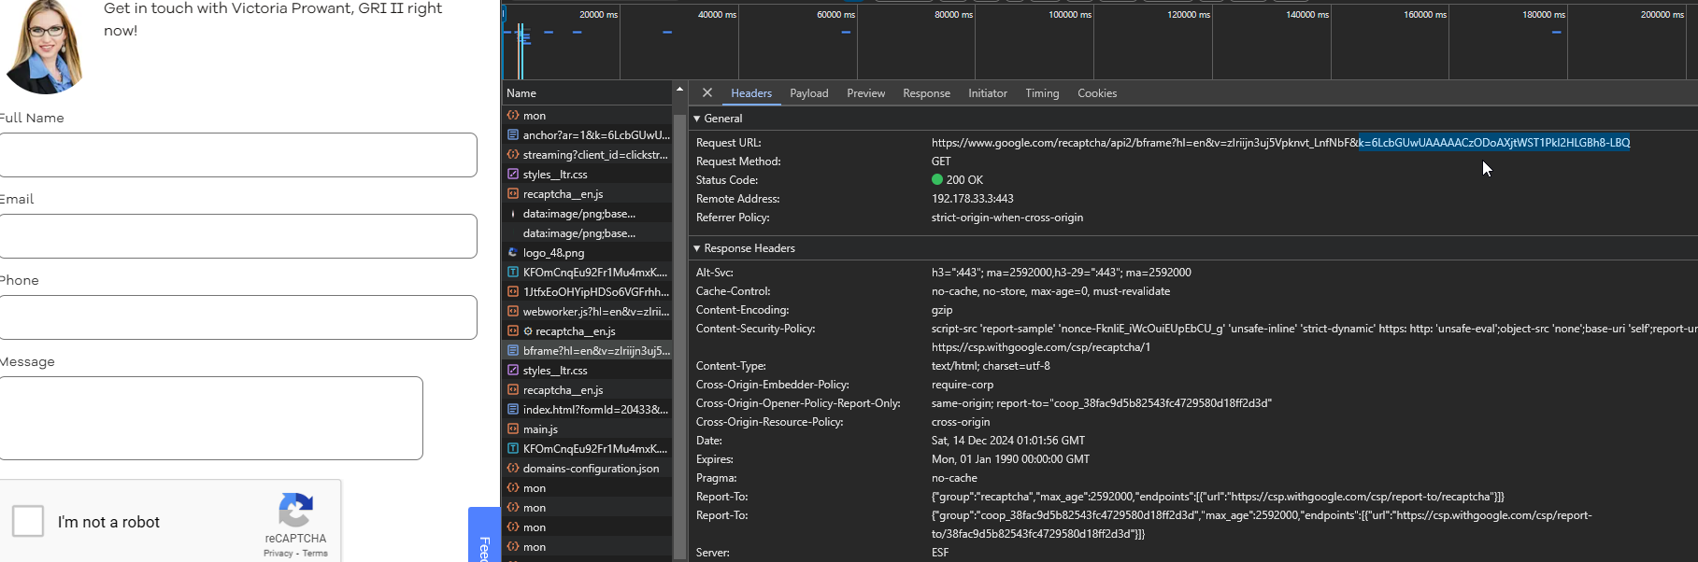The height and width of the screenshot is (562, 1698).
Task: Open the blue Feedback side tab
Action: [484, 536]
